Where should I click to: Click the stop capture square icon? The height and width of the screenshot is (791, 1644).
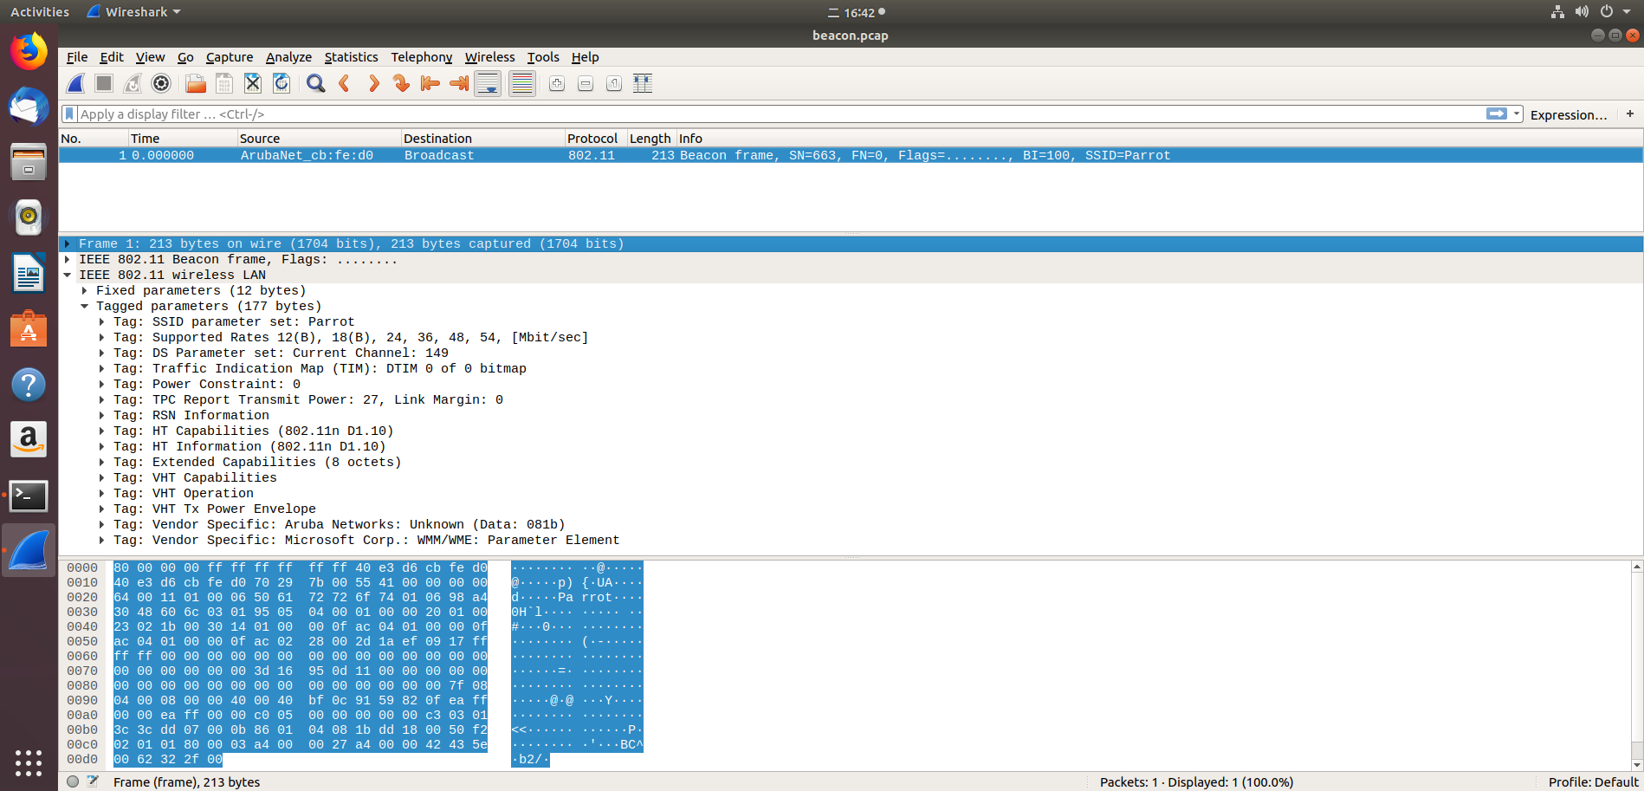[x=104, y=83]
